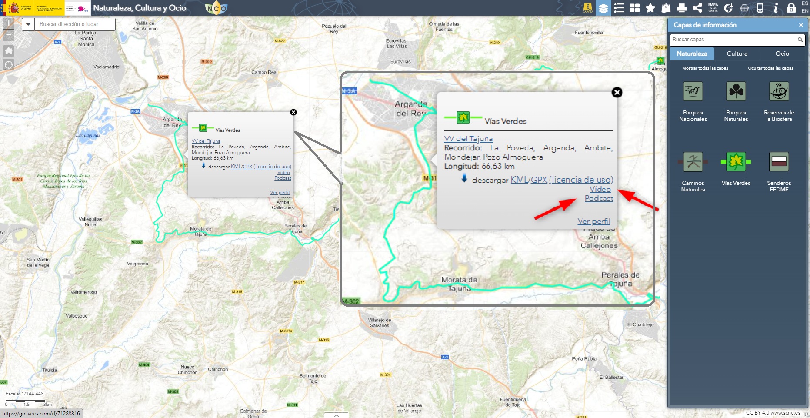This screenshot has height=418, width=810.
Task: Open the basemap gallery grid
Action: 635,8
